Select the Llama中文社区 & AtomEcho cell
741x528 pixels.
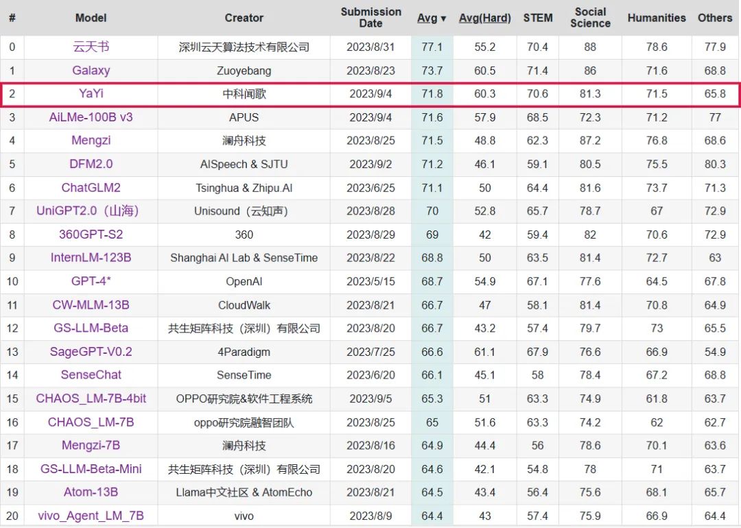(244, 492)
